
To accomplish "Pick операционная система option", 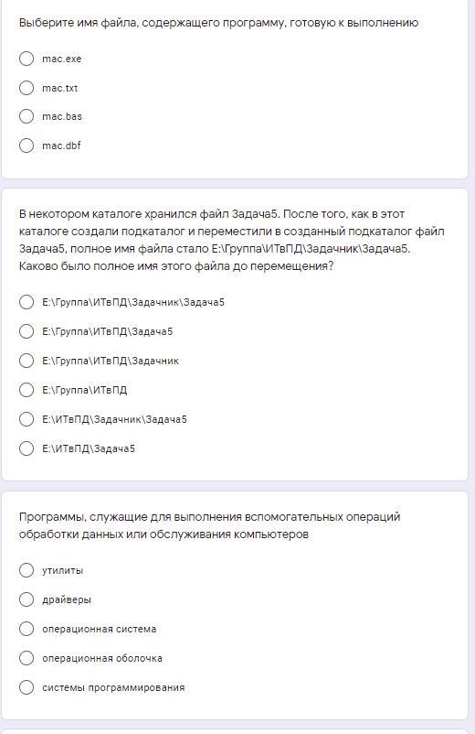I will (x=26, y=629).
